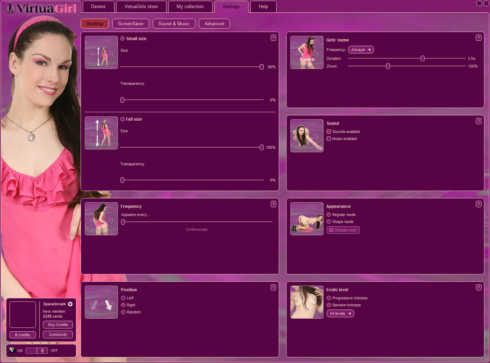
Task: Click the star badge next to the username
Action: click(70, 304)
